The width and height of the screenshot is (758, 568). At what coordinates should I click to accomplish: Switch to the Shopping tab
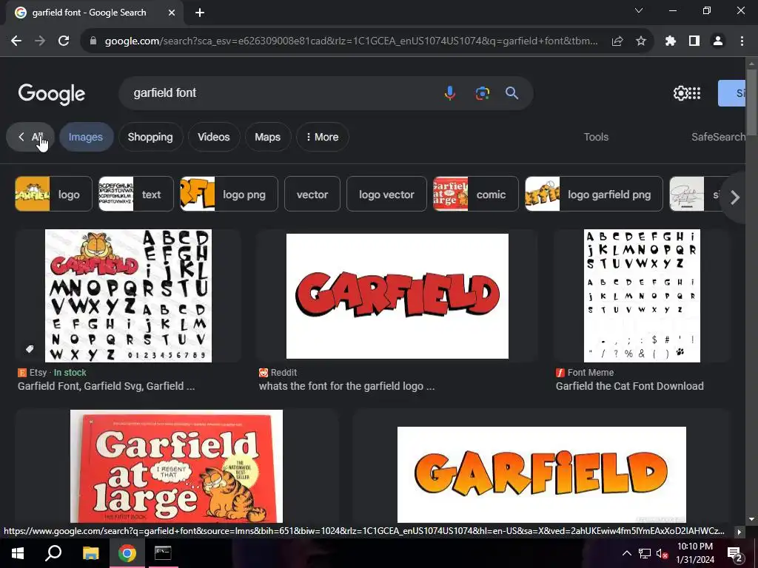[x=150, y=137]
